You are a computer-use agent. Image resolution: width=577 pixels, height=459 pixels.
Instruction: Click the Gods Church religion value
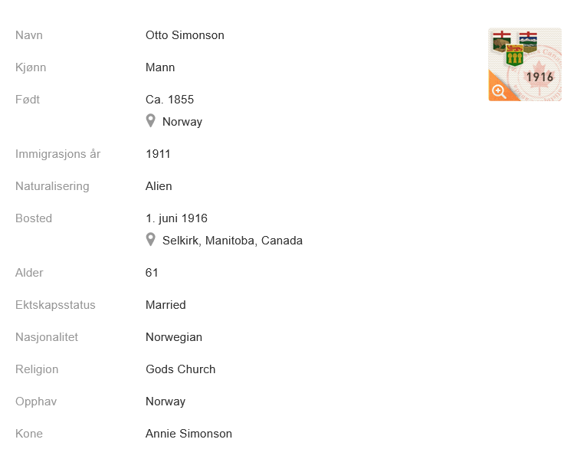click(180, 369)
